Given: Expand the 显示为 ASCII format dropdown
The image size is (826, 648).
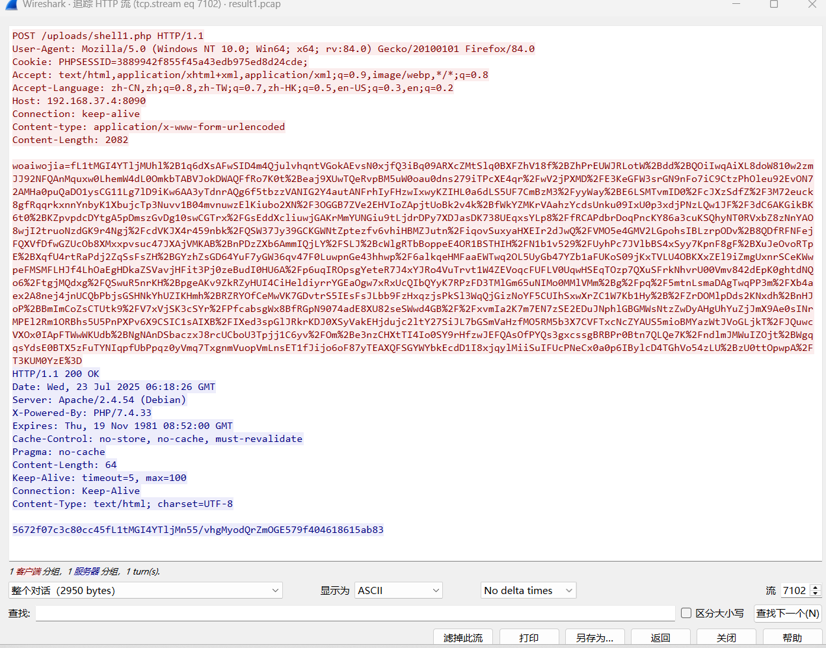Looking at the screenshot, I should click(x=399, y=590).
